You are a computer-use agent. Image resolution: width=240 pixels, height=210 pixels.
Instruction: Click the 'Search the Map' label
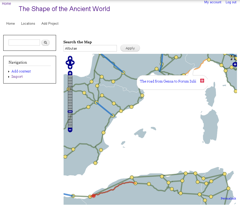pos(78,42)
